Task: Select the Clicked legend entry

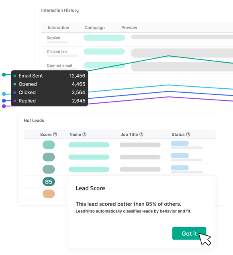Action: 49,92
